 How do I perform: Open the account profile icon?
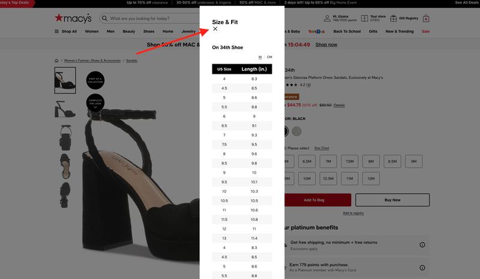point(327,19)
